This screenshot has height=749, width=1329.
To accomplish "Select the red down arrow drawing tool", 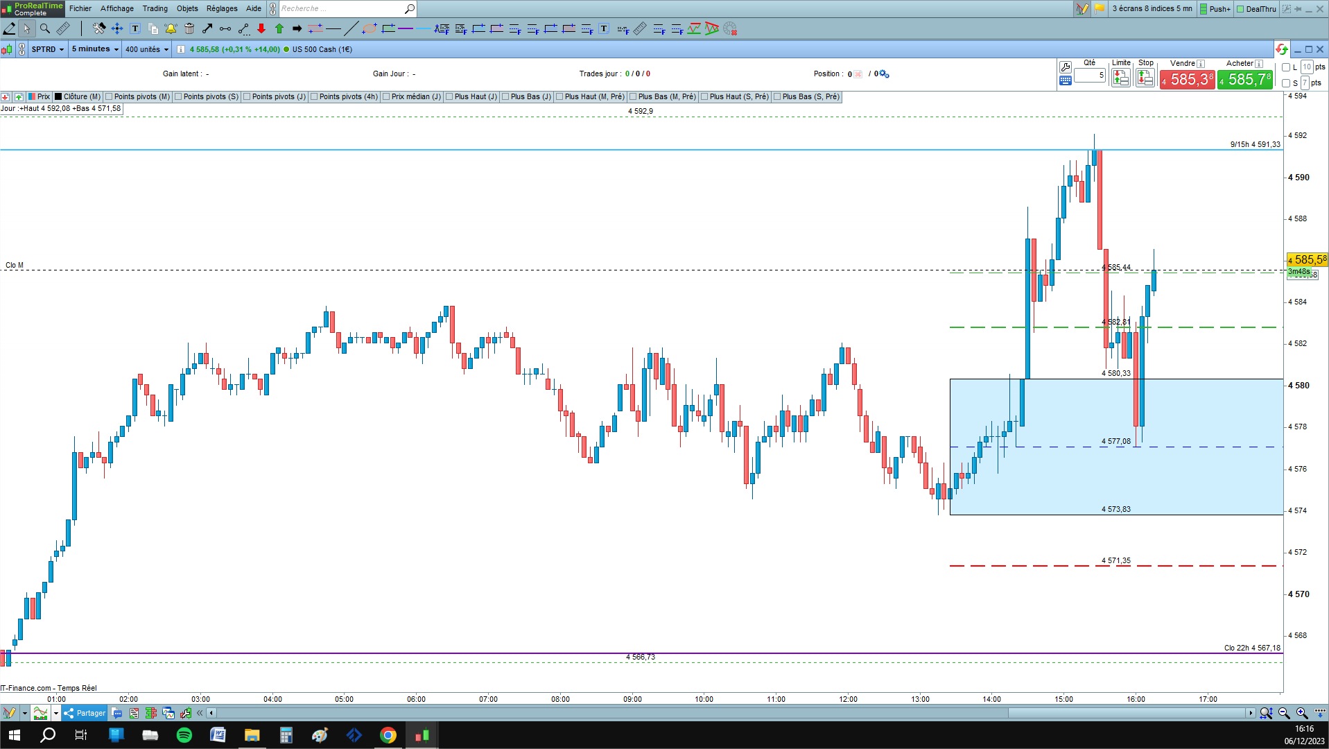I will coord(261,28).
